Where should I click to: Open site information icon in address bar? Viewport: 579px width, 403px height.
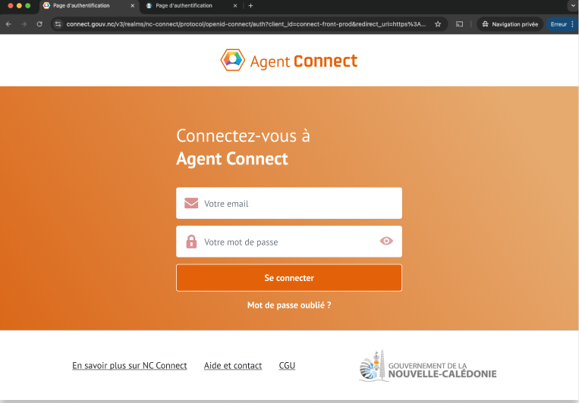point(58,24)
